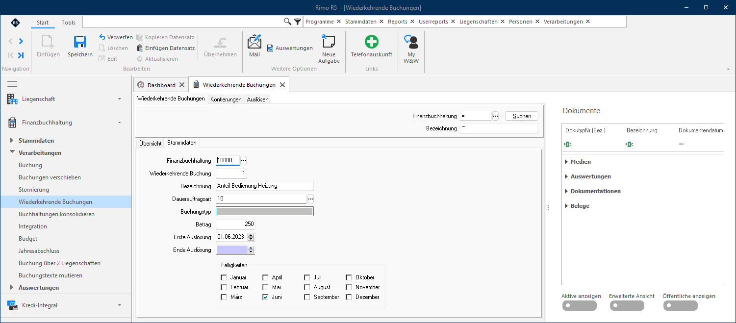Screen dimensions: 736x323
Task: Click the Suchen button
Action: (522, 116)
